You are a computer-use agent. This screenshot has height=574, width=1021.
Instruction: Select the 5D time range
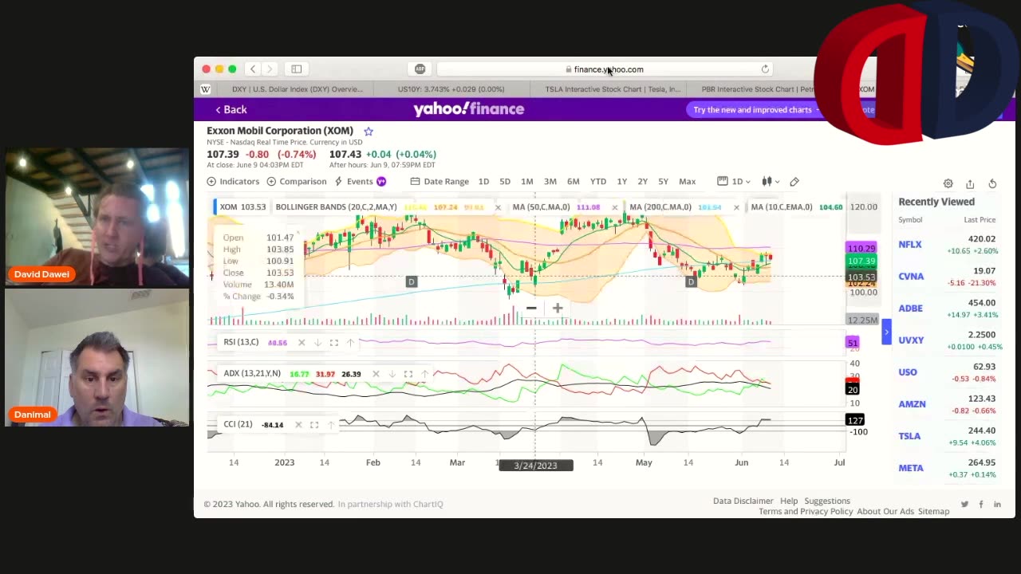coord(505,182)
